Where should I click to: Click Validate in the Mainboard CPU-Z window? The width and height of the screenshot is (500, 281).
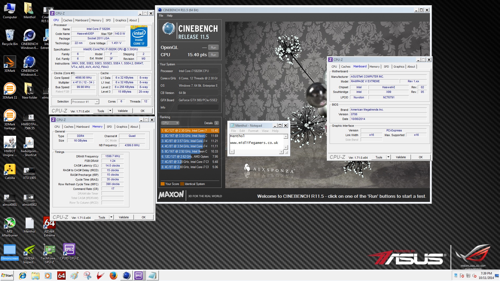pyautogui.click(x=401, y=157)
